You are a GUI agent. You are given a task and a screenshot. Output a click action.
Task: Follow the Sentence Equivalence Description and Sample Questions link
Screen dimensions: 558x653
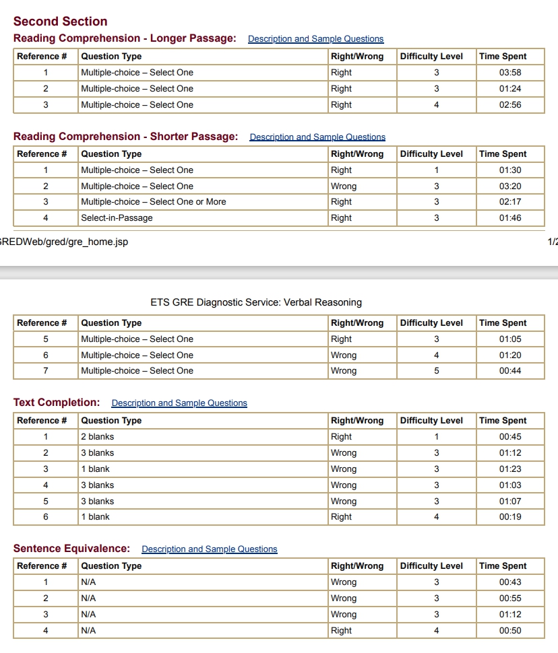[x=210, y=549]
